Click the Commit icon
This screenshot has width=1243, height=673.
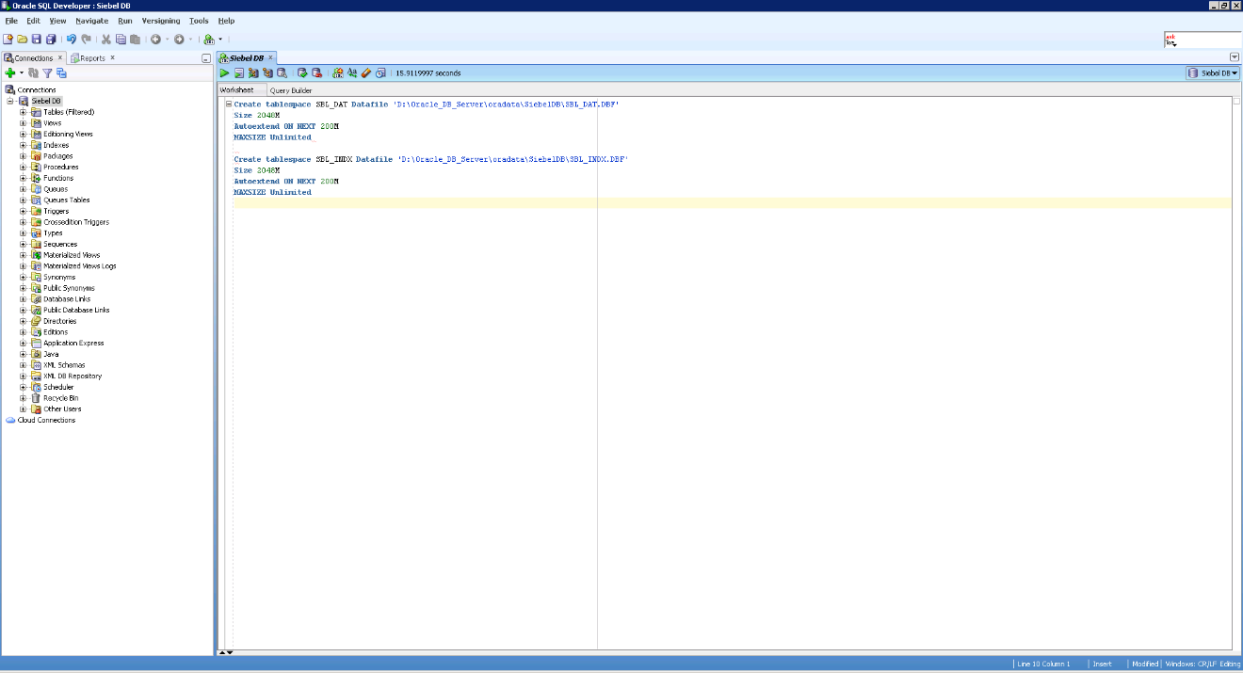click(302, 73)
